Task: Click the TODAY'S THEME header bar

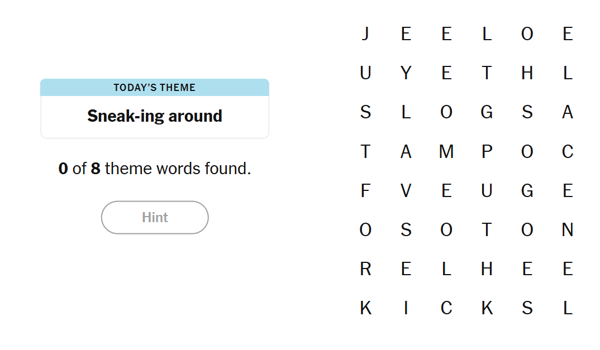Action: pos(155,88)
